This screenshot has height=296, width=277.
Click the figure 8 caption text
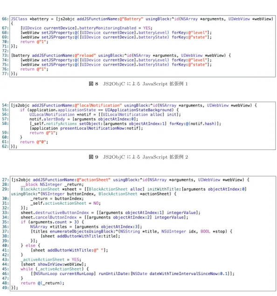[x=138, y=84]
